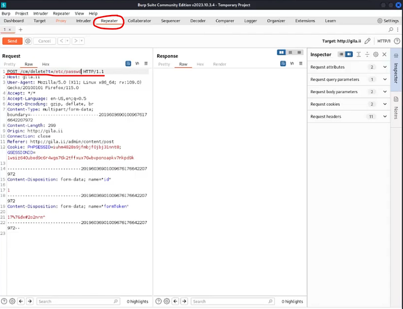Switch to the Collaborator tab
This screenshot has height=309, width=403.
pos(139,21)
